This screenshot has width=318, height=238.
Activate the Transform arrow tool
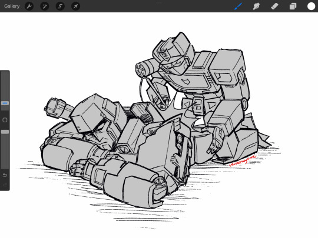tap(75, 6)
